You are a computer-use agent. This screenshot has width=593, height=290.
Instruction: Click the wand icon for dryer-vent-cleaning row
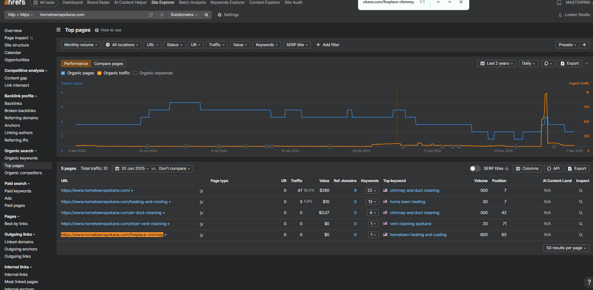pos(201,224)
